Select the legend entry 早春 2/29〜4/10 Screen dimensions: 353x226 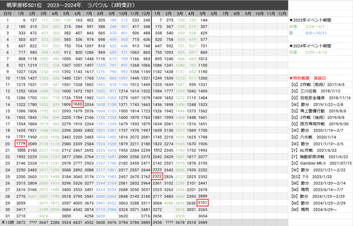[308, 52]
